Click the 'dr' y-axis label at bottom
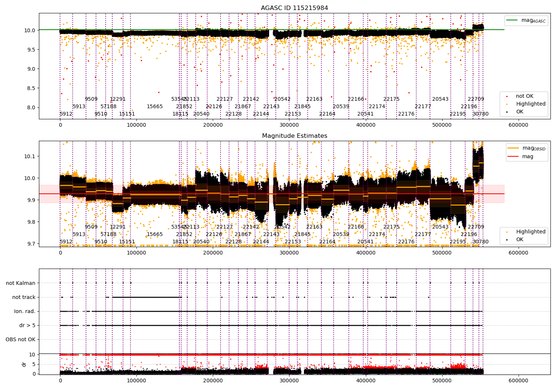 pyautogui.click(x=24, y=364)
